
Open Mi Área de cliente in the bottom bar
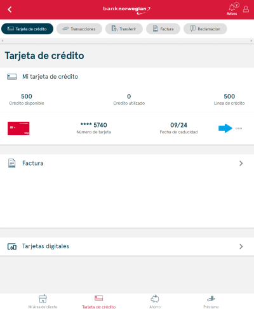click(43, 301)
